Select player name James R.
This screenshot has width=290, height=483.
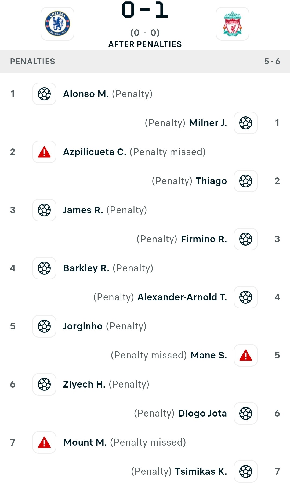pyautogui.click(x=83, y=210)
